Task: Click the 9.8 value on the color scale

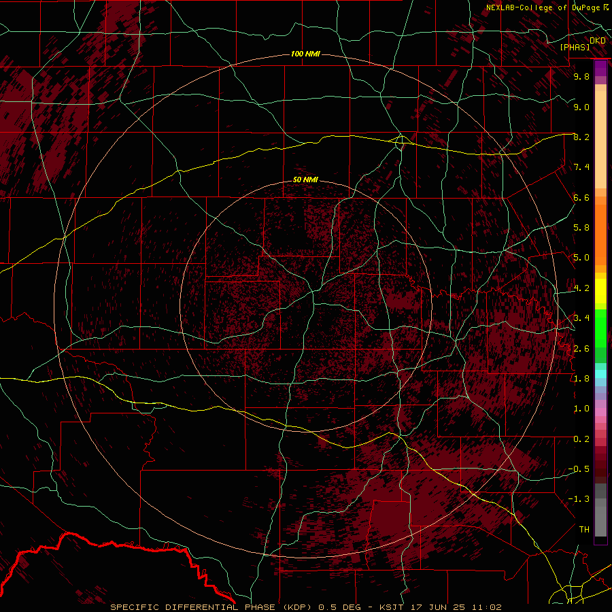Action: 581,76
